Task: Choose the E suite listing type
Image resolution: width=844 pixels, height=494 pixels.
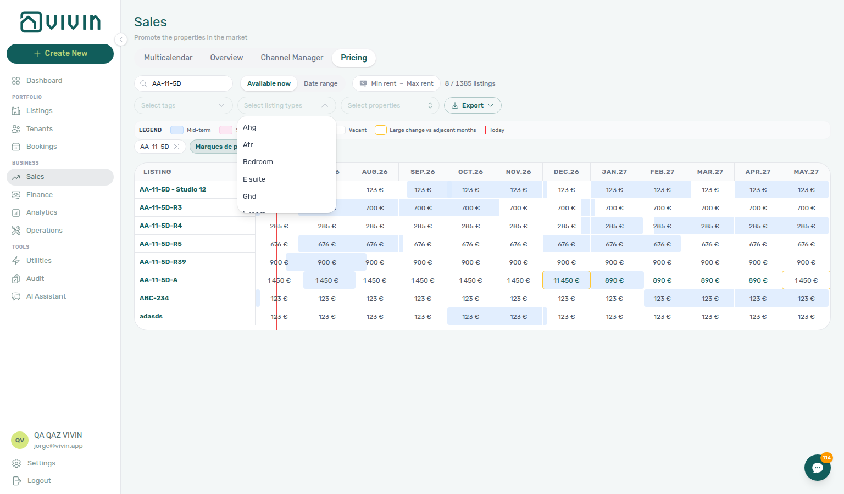Action: click(x=287, y=179)
